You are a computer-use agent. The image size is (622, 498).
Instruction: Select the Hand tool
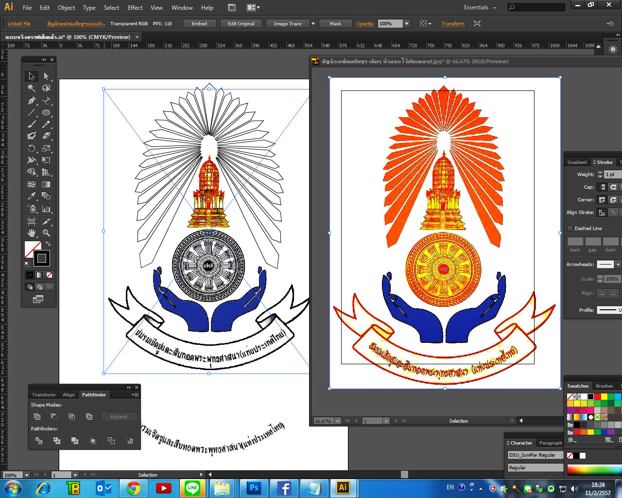click(32, 233)
